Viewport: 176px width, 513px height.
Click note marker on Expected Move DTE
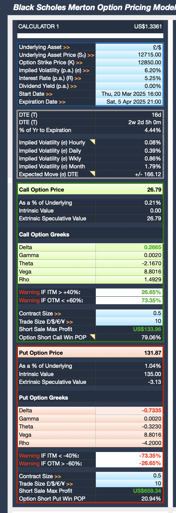tap(93, 173)
